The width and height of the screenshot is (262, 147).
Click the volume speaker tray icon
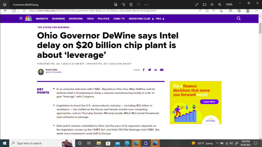(x=231, y=143)
